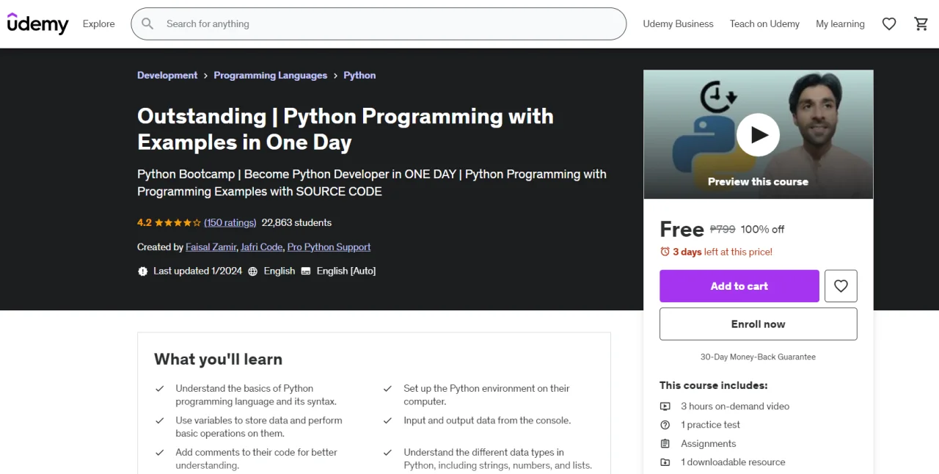Click the globe language icon
Viewport: 939px width, 474px height.
(253, 271)
